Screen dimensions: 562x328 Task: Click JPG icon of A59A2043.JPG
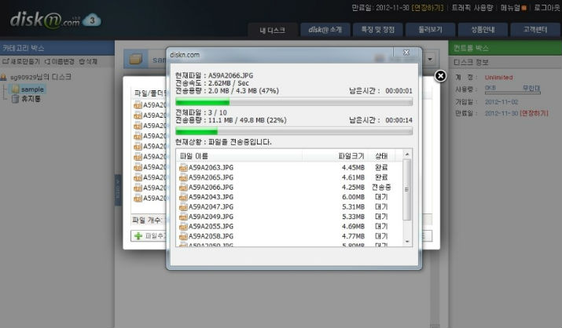183,197
